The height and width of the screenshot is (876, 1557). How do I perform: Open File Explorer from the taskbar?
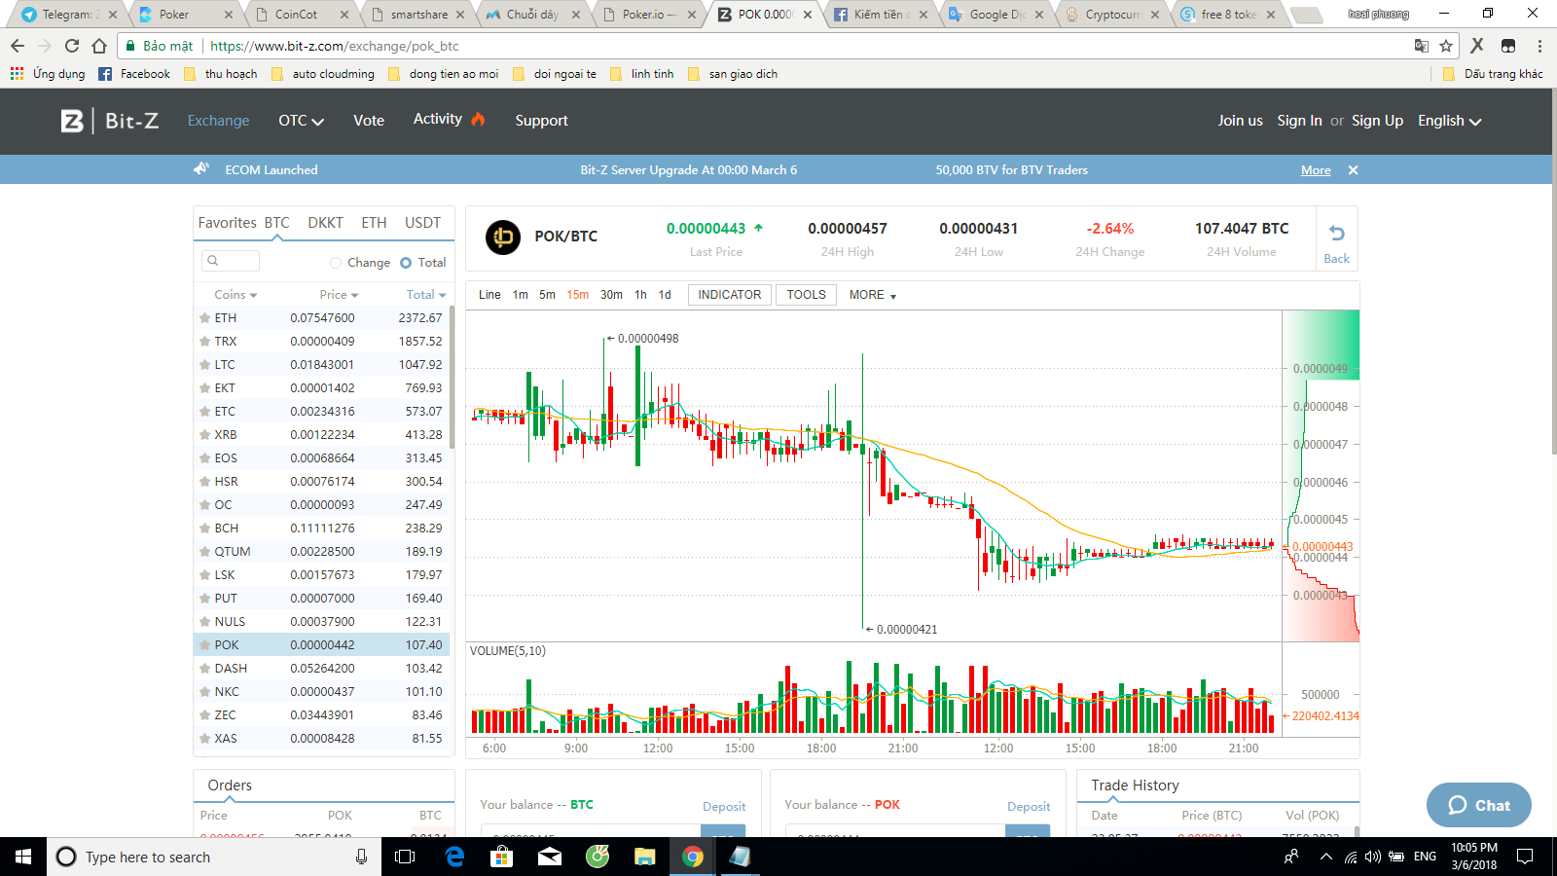pyautogui.click(x=644, y=857)
